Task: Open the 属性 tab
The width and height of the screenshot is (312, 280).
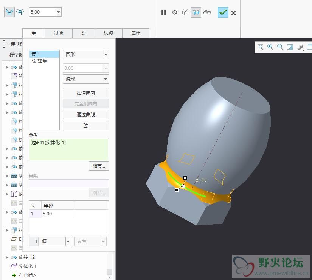Action: (x=136, y=33)
